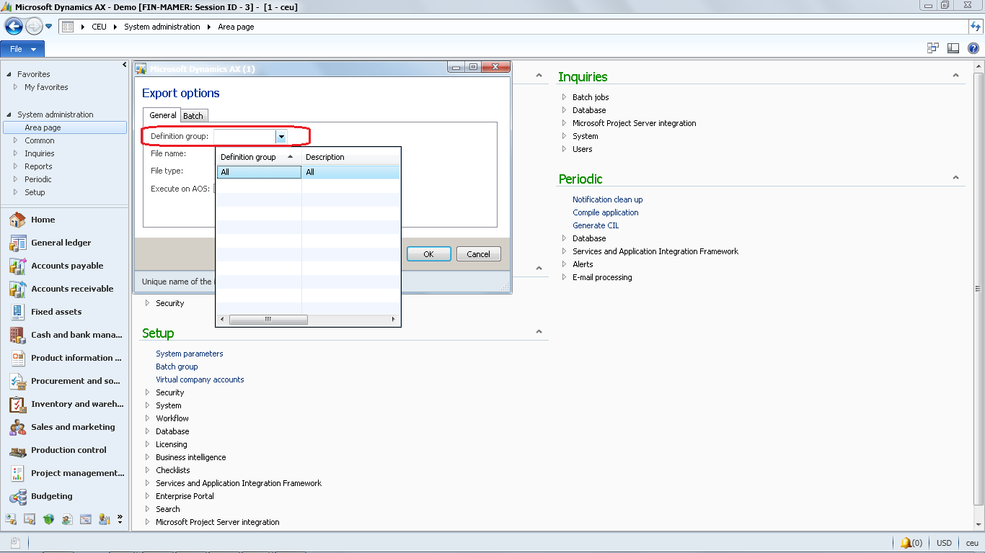Click the notifications bell icon in status bar
985x553 pixels.
(x=906, y=542)
